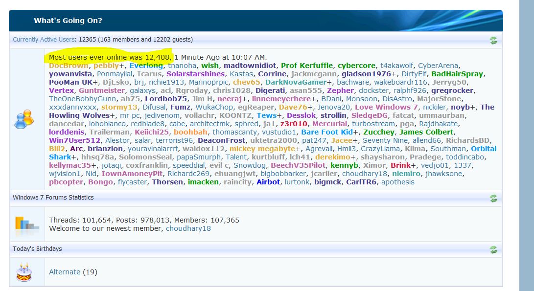The width and height of the screenshot is (534, 291).
Task: Open apothesis's profile
Action: pyautogui.click(x=398, y=182)
